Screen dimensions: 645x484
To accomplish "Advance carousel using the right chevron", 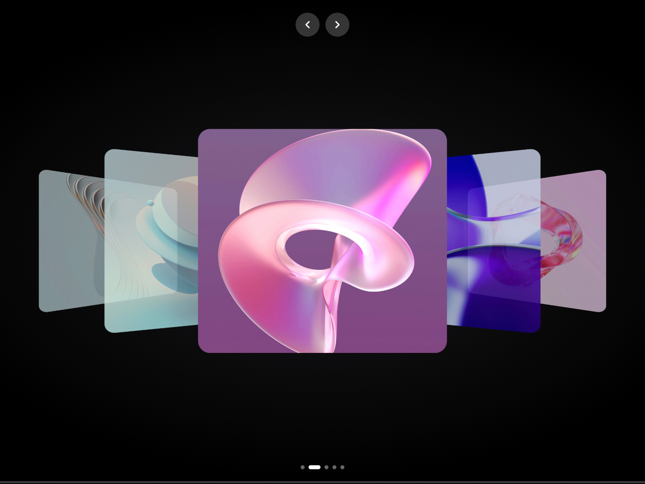I will coord(337,25).
